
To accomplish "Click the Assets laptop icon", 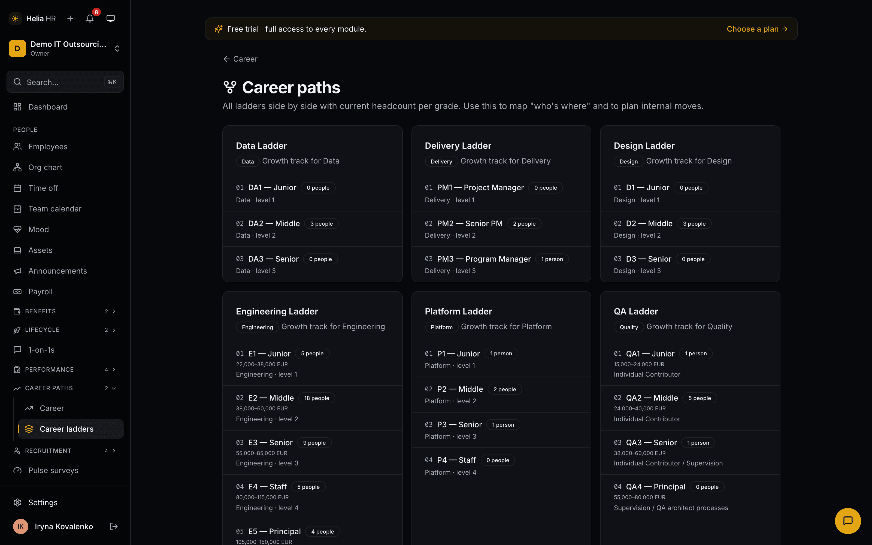I will coord(17,250).
